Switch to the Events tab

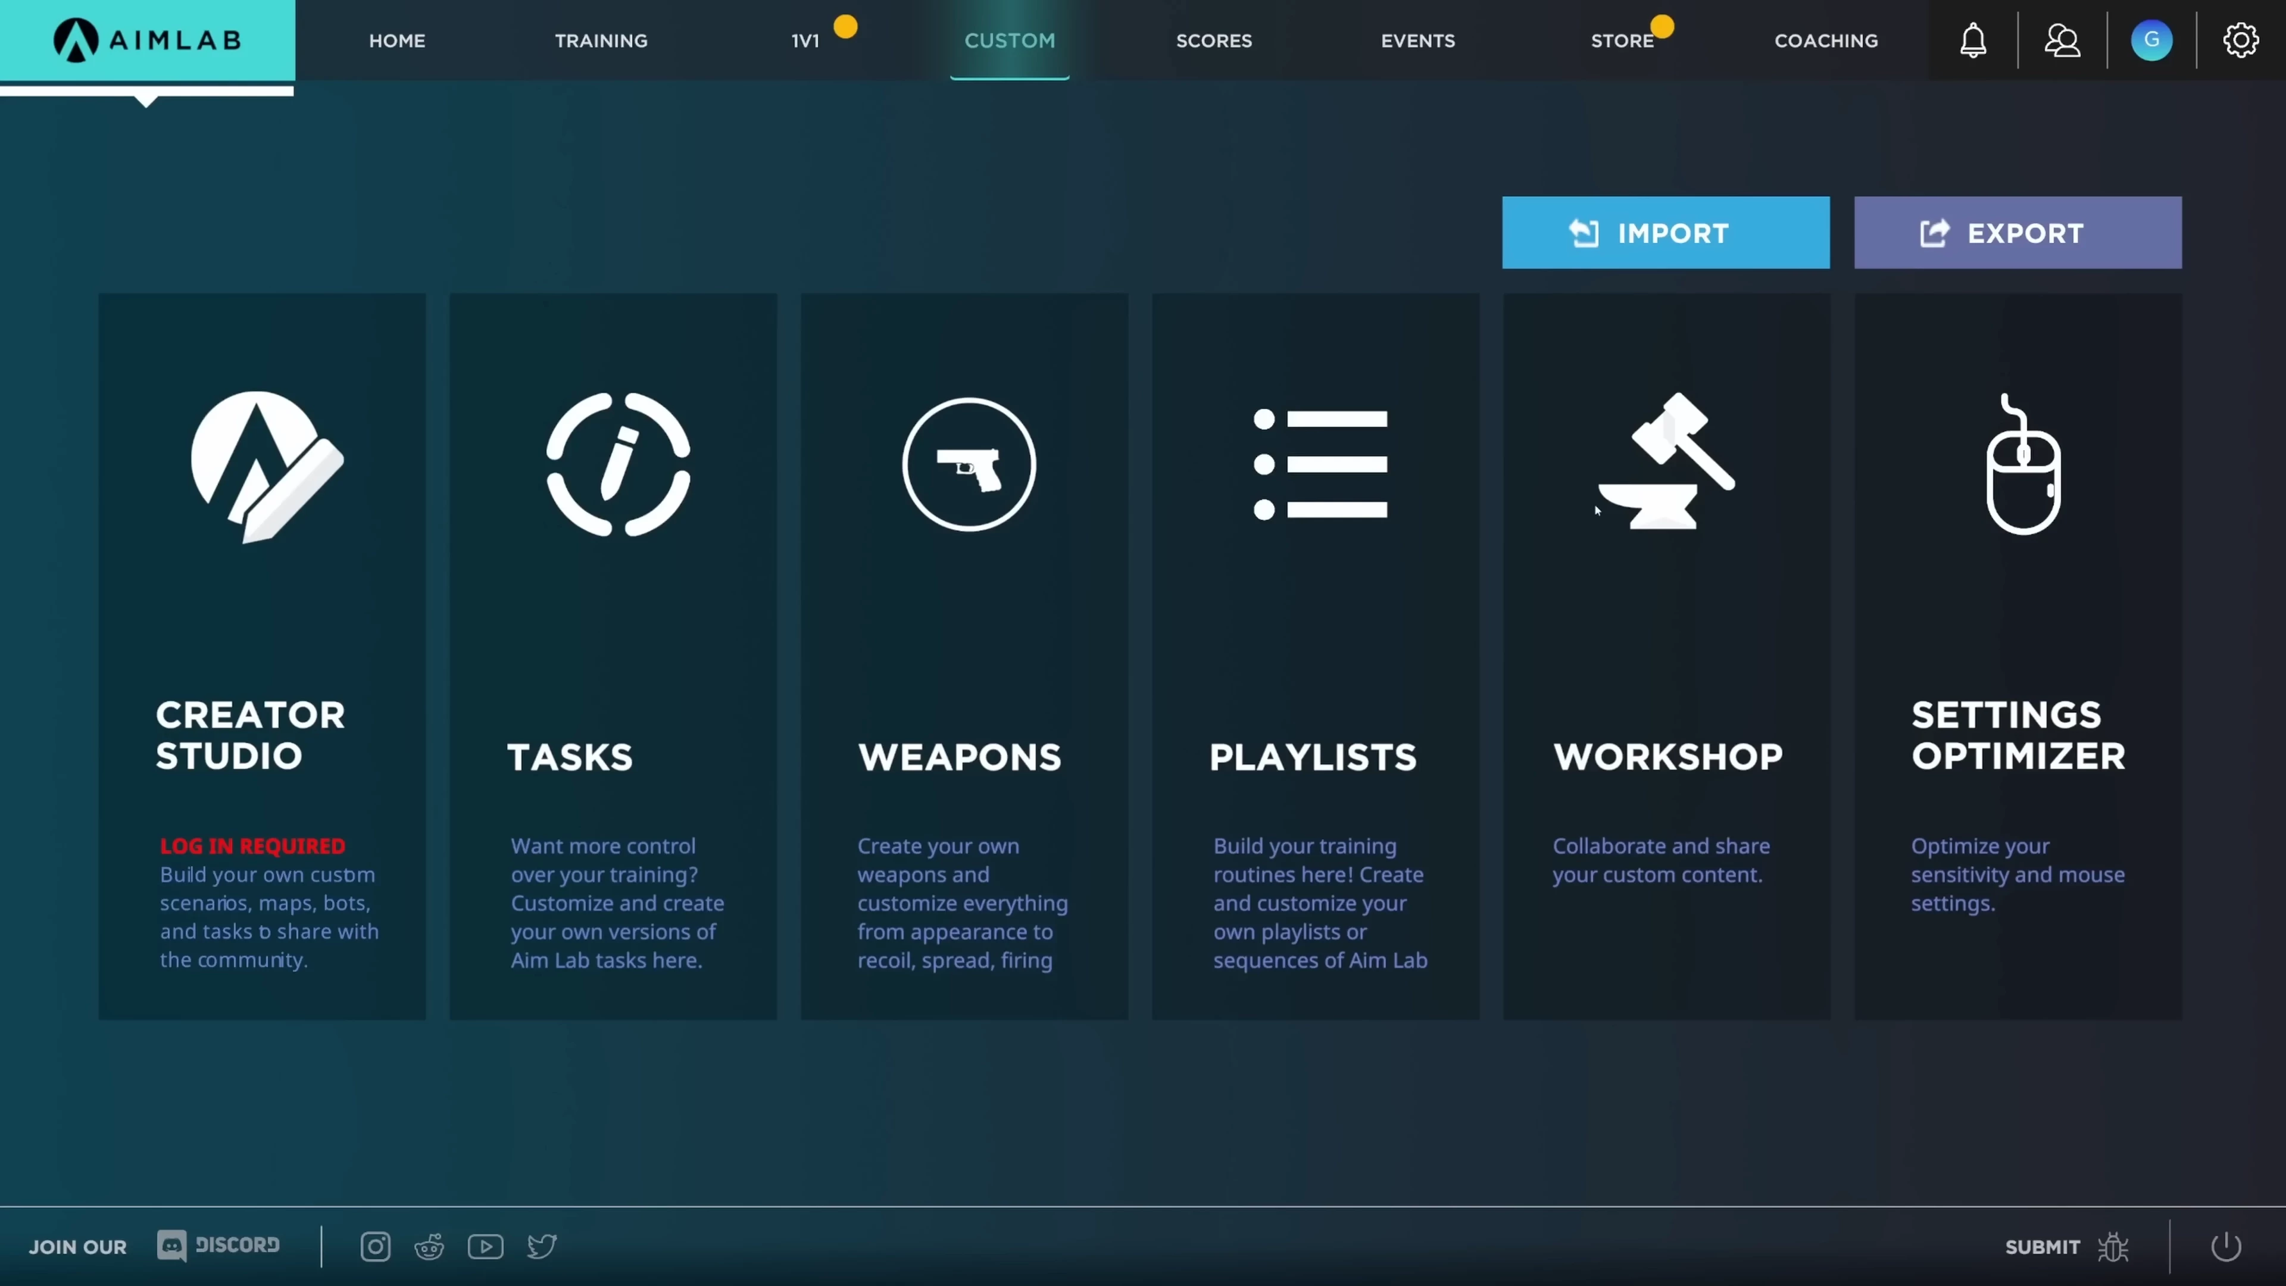tap(1418, 41)
